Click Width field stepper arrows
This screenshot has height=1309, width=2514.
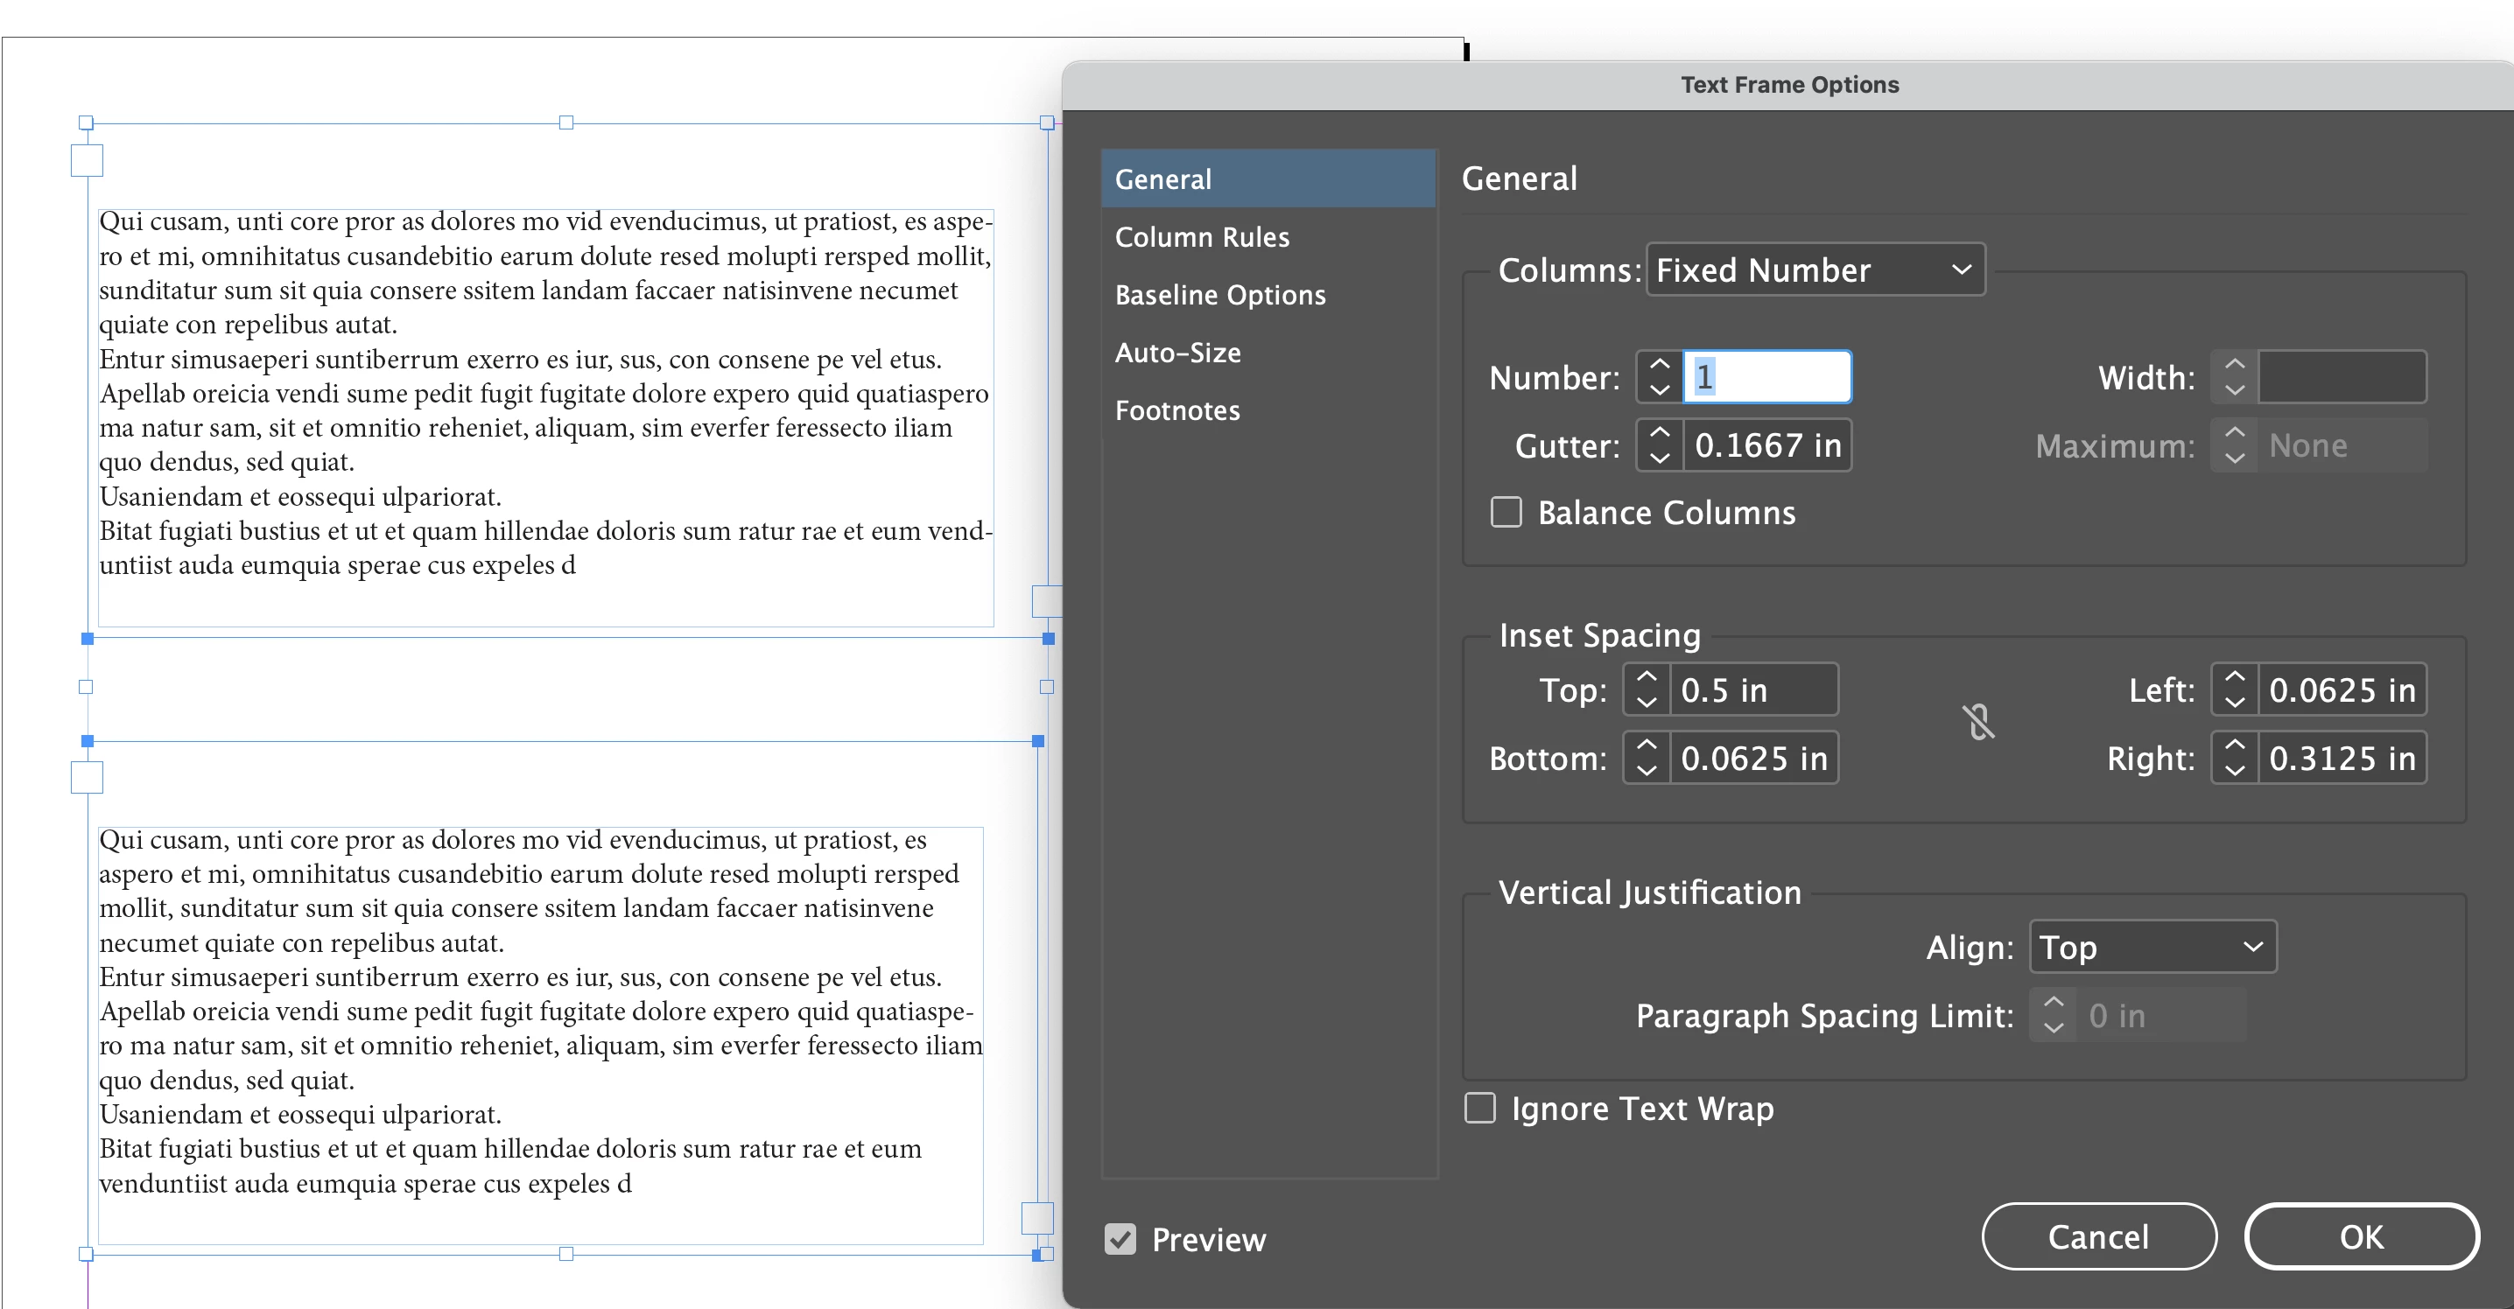(x=2234, y=376)
